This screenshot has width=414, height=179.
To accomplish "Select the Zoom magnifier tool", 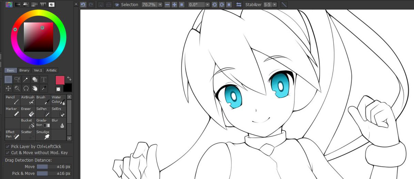I will click(x=17, y=88).
